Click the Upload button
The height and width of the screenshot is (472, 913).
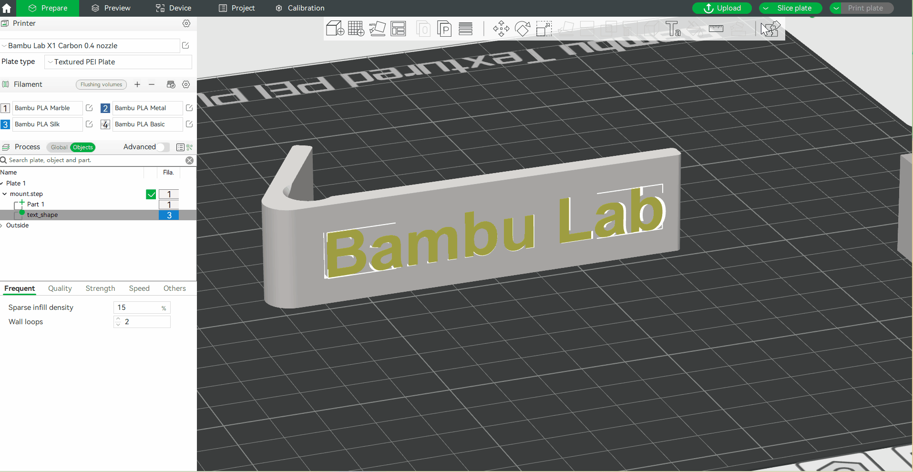point(722,8)
